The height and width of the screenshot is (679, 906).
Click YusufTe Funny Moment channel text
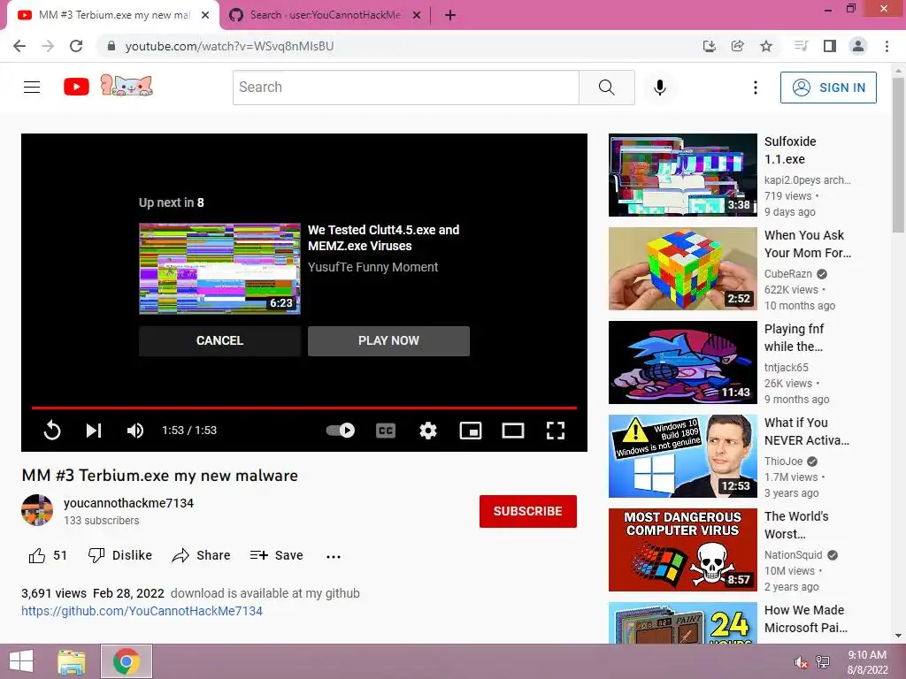372,267
